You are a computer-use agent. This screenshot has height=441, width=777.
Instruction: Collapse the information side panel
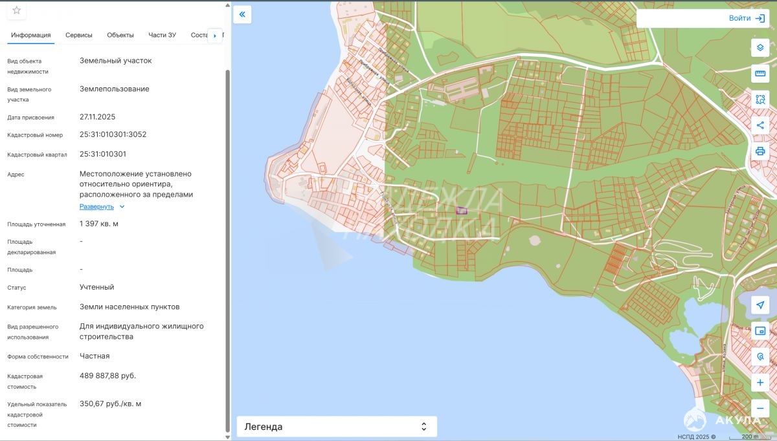pyautogui.click(x=242, y=14)
